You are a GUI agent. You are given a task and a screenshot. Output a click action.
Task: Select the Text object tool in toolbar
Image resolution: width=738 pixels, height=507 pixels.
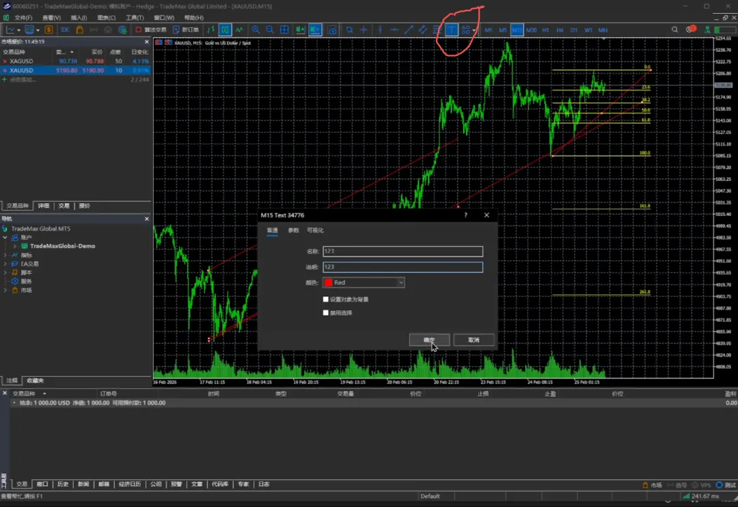452,30
